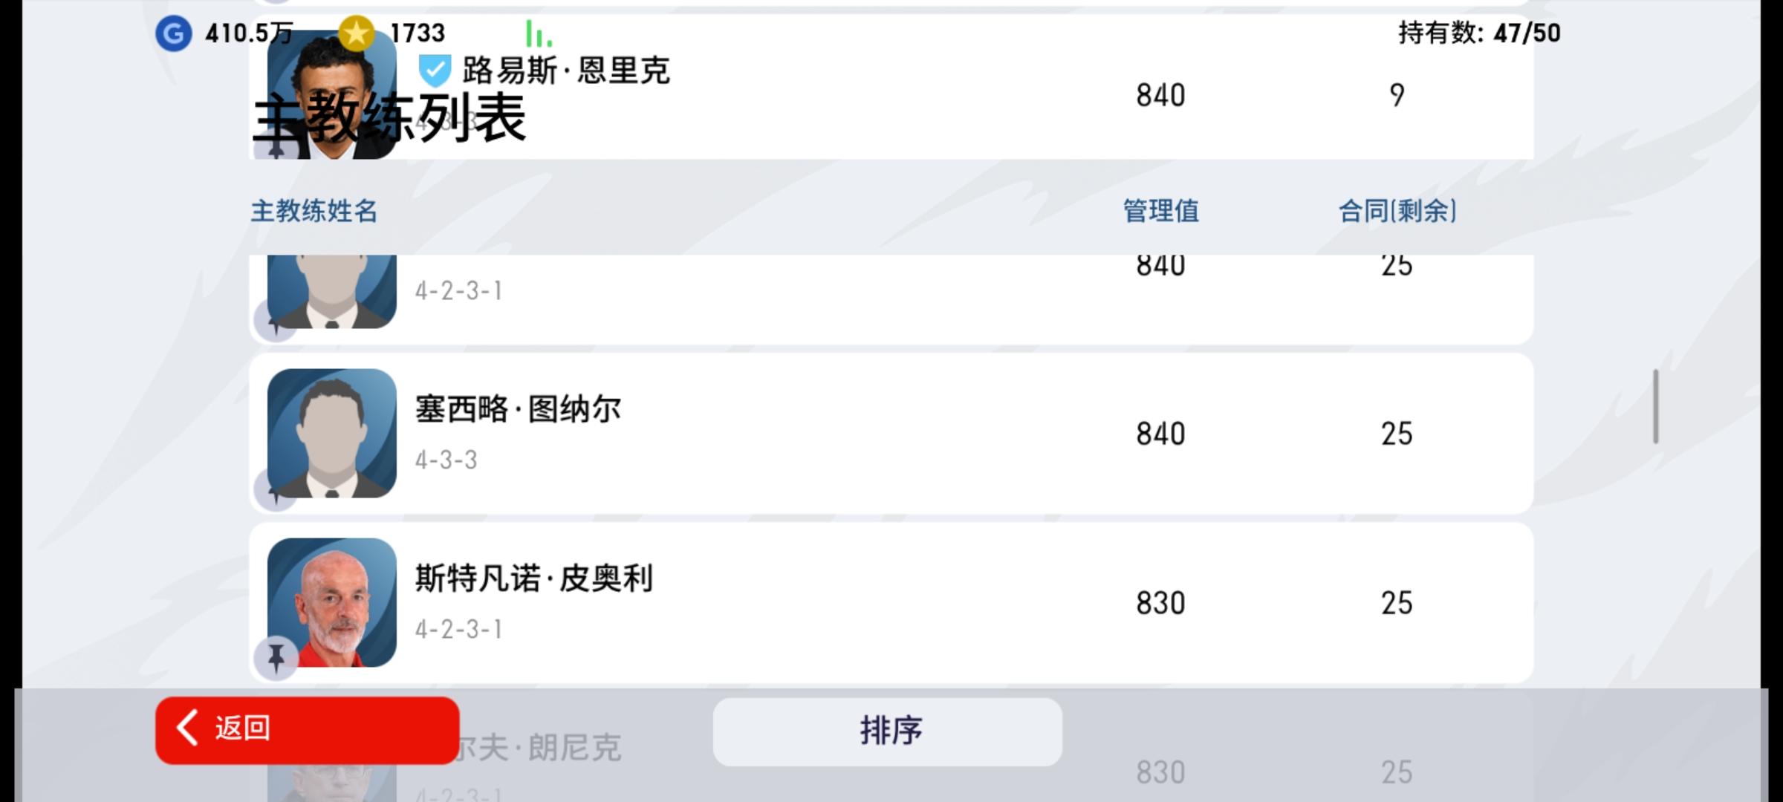Select 路易斯·恩里克 manager name

[566, 71]
